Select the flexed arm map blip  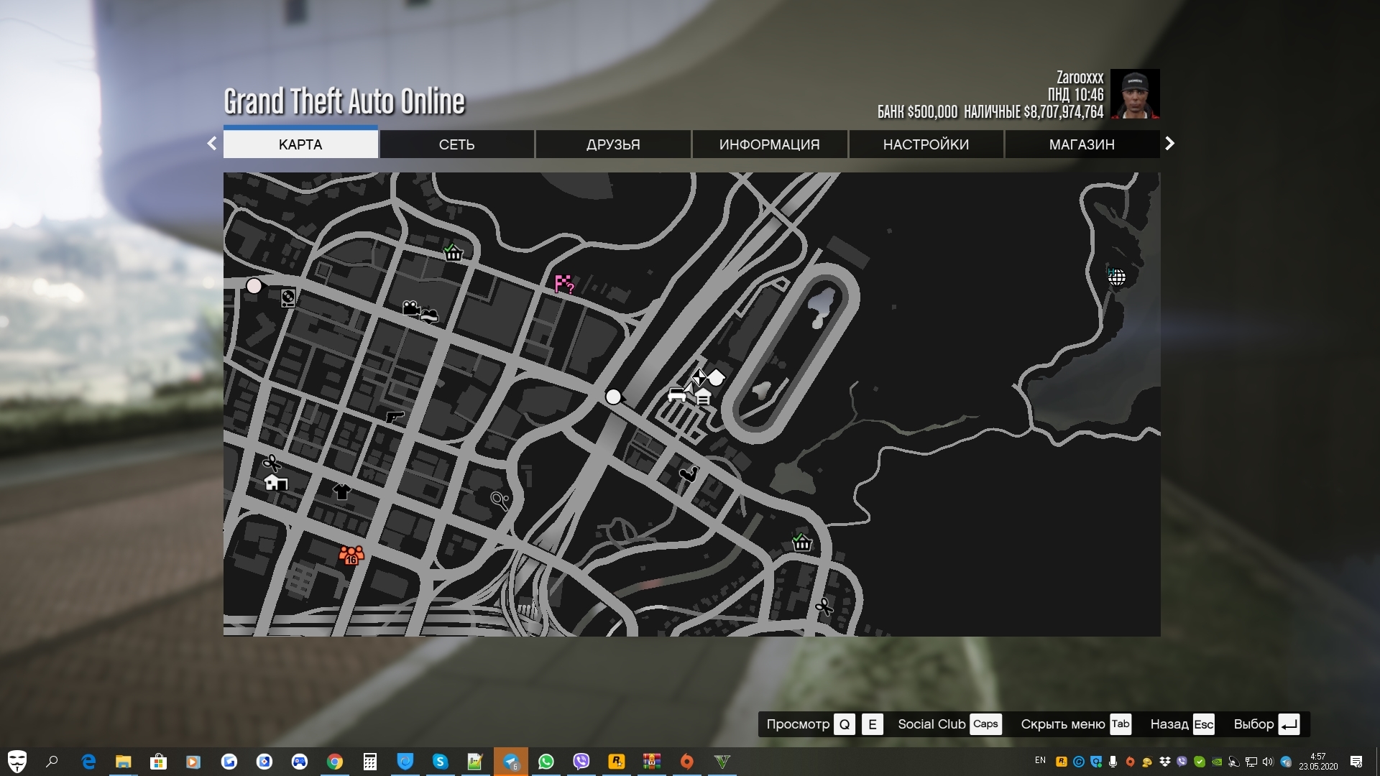click(x=689, y=474)
